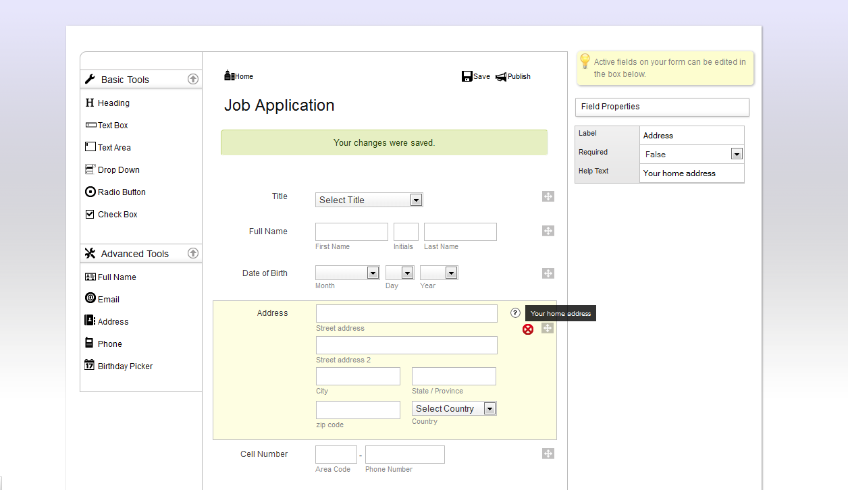Click the Cell Number field label
This screenshot has height=490, width=848.
[x=264, y=454]
